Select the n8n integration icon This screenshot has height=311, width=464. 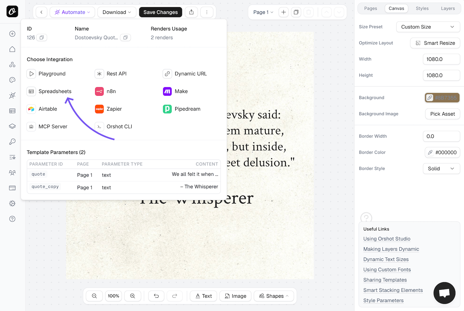[99, 91]
